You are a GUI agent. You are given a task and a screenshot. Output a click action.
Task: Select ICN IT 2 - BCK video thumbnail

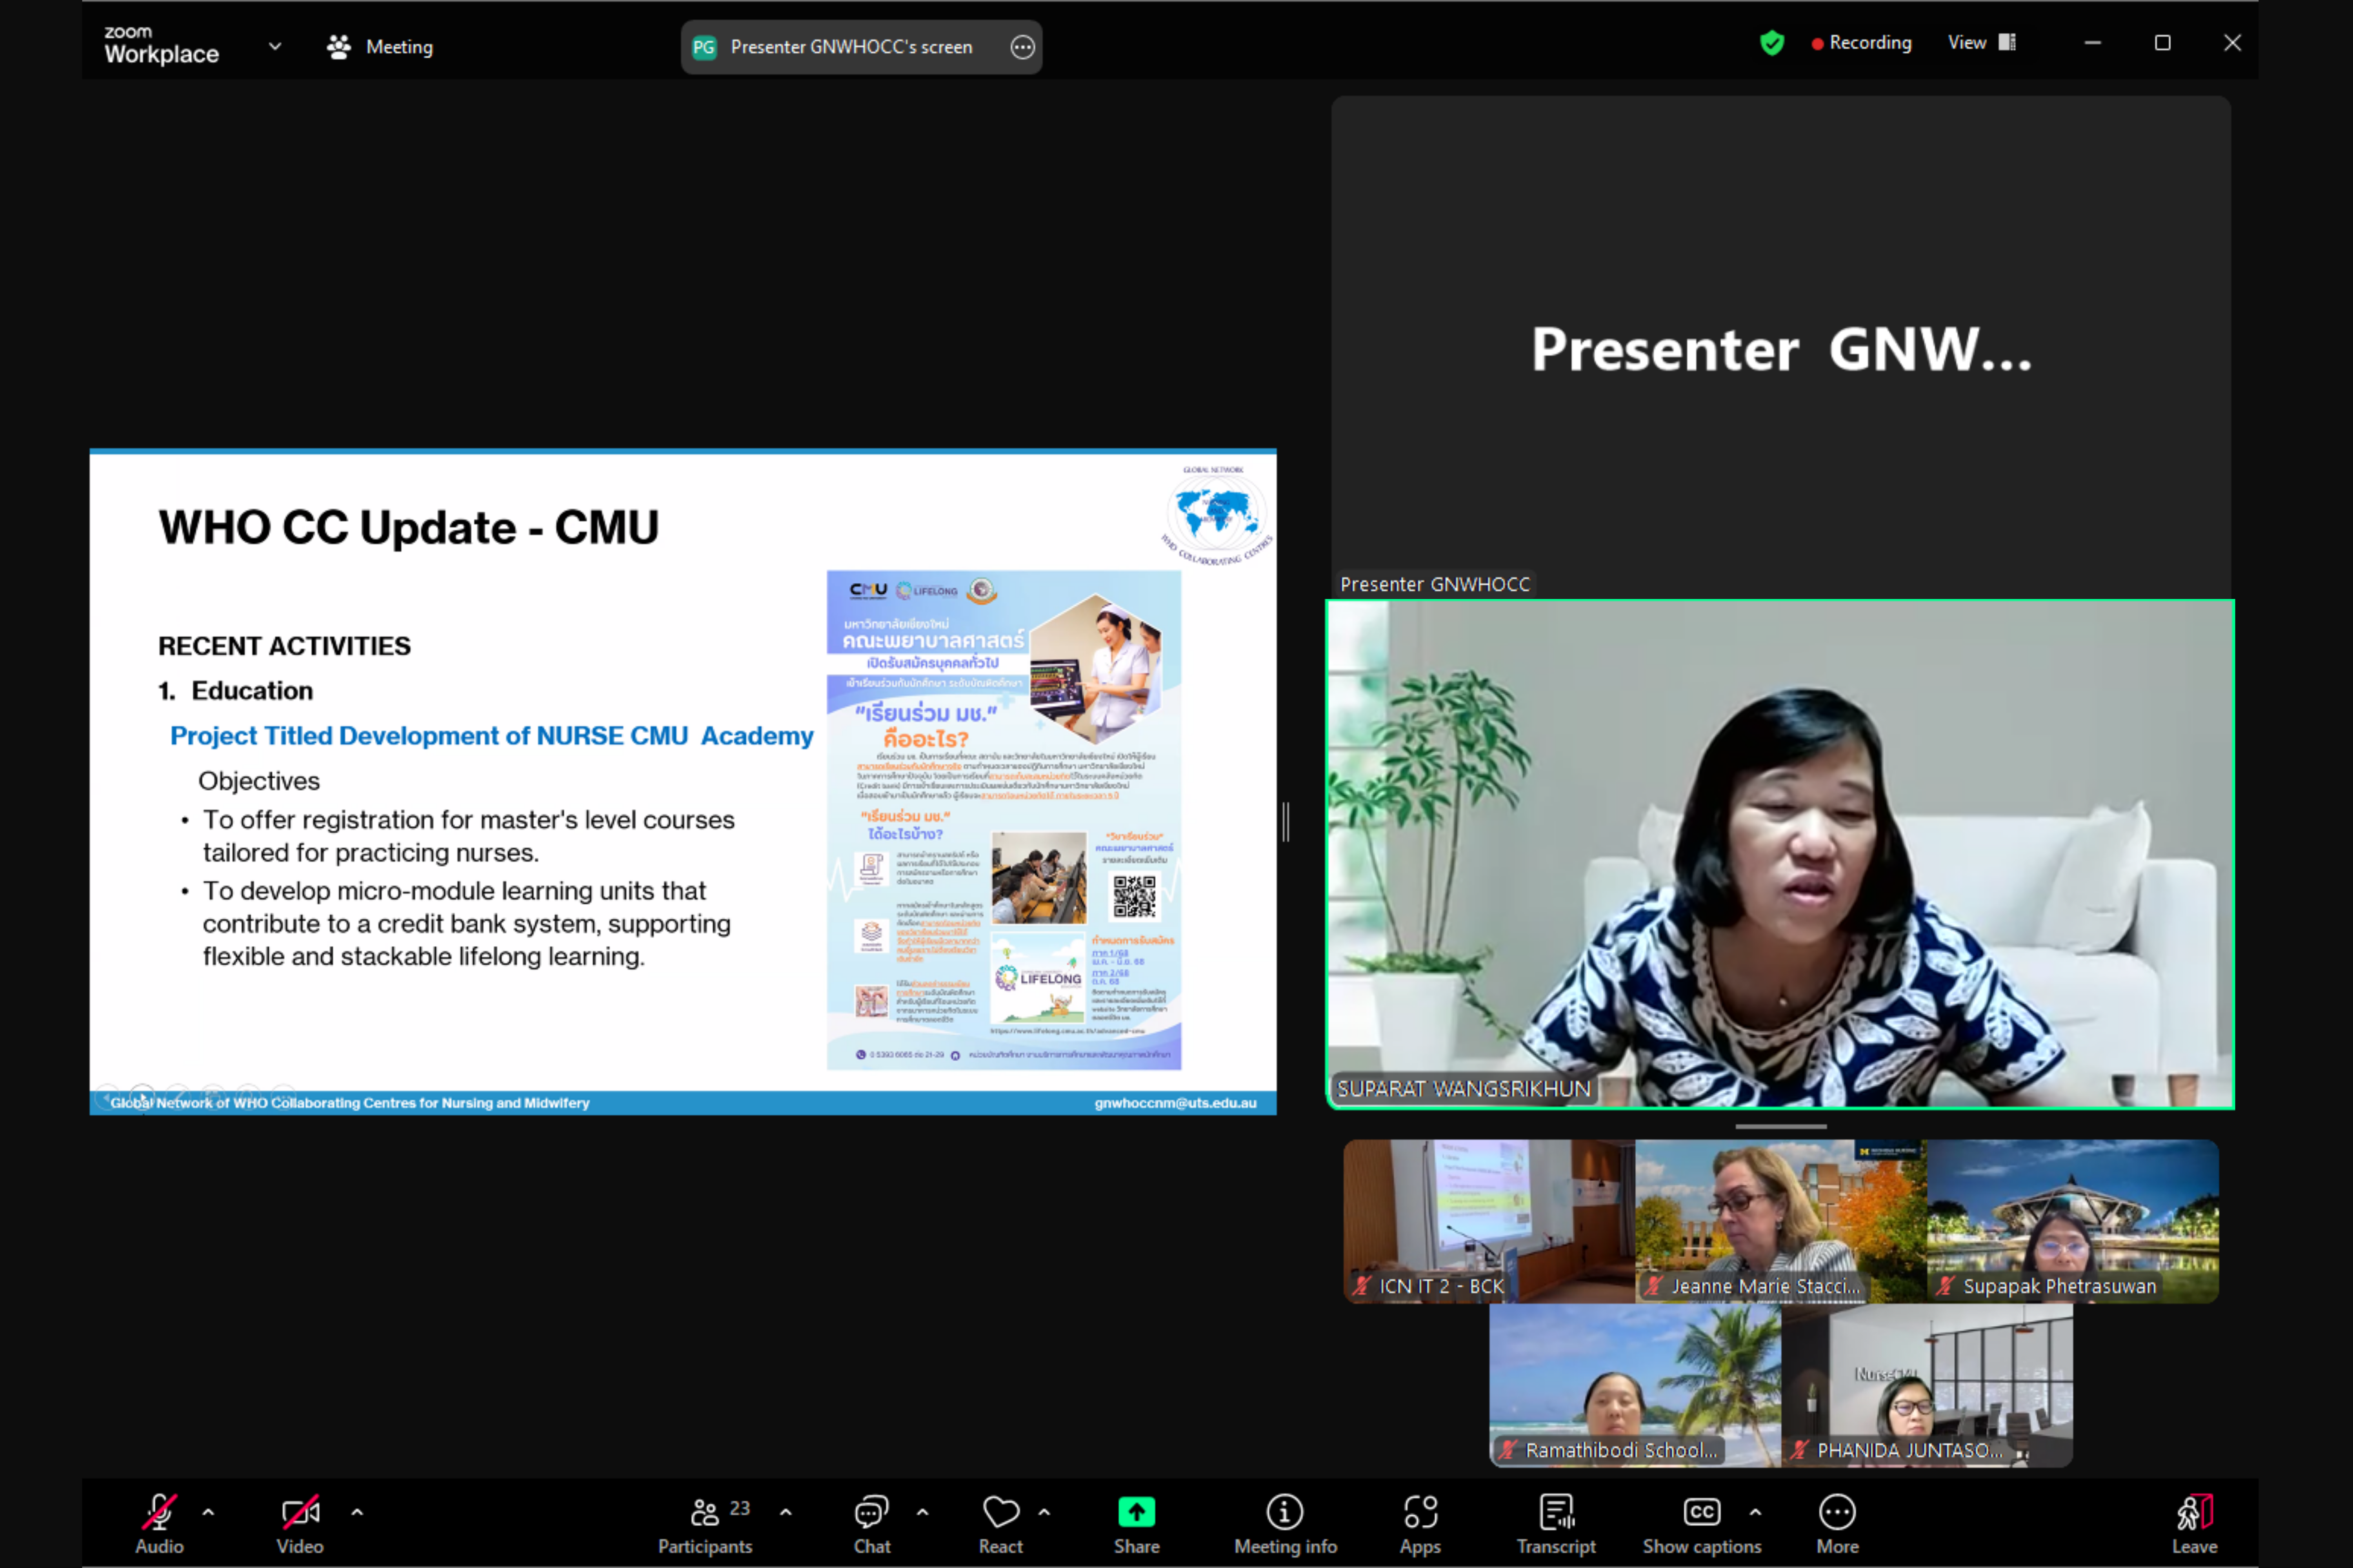click(1489, 1221)
